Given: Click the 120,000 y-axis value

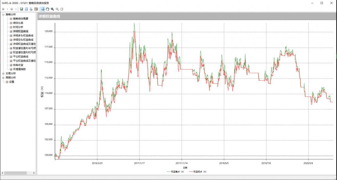Looking at the screenshot, I should click(x=49, y=31).
